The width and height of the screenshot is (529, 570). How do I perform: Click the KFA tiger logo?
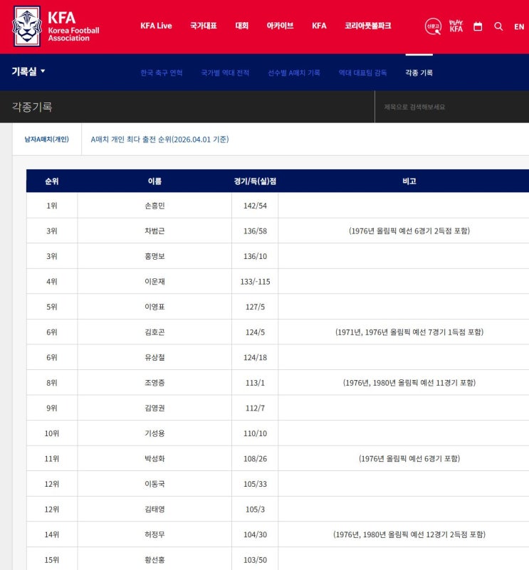27,26
